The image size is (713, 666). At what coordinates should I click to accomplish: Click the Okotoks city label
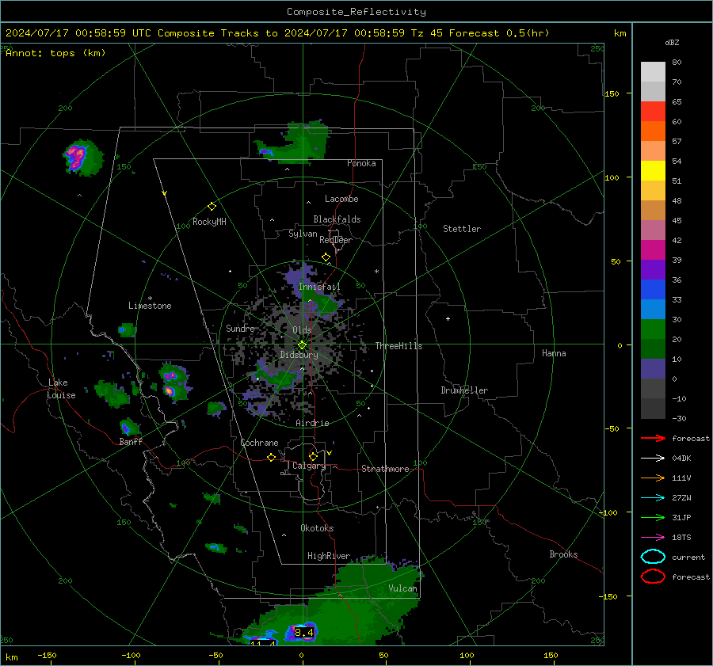pos(317,528)
